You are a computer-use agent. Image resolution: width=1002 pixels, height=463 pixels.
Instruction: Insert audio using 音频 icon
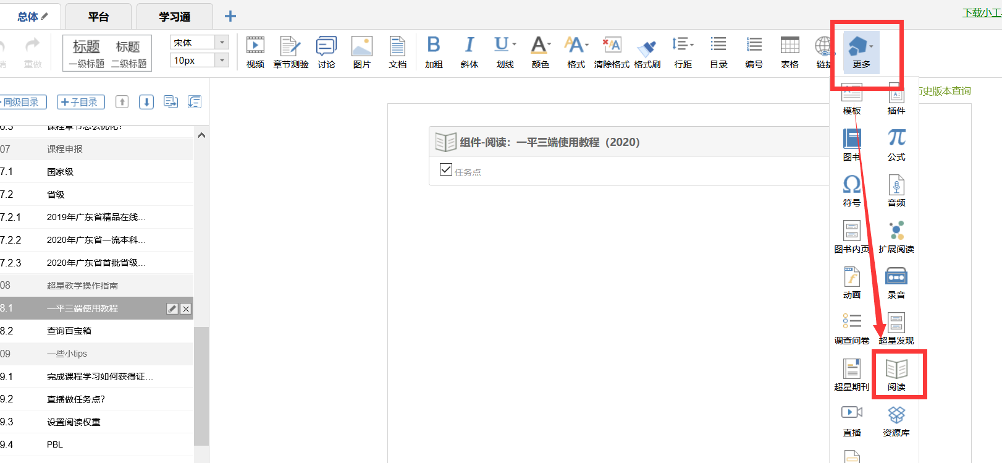[x=896, y=190]
